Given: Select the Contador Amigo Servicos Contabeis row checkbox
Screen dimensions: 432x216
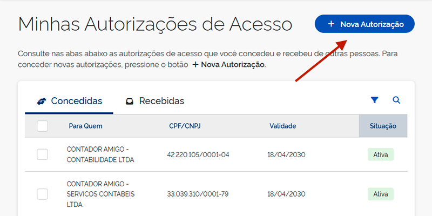Looking at the screenshot, I should tap(42, 194).
